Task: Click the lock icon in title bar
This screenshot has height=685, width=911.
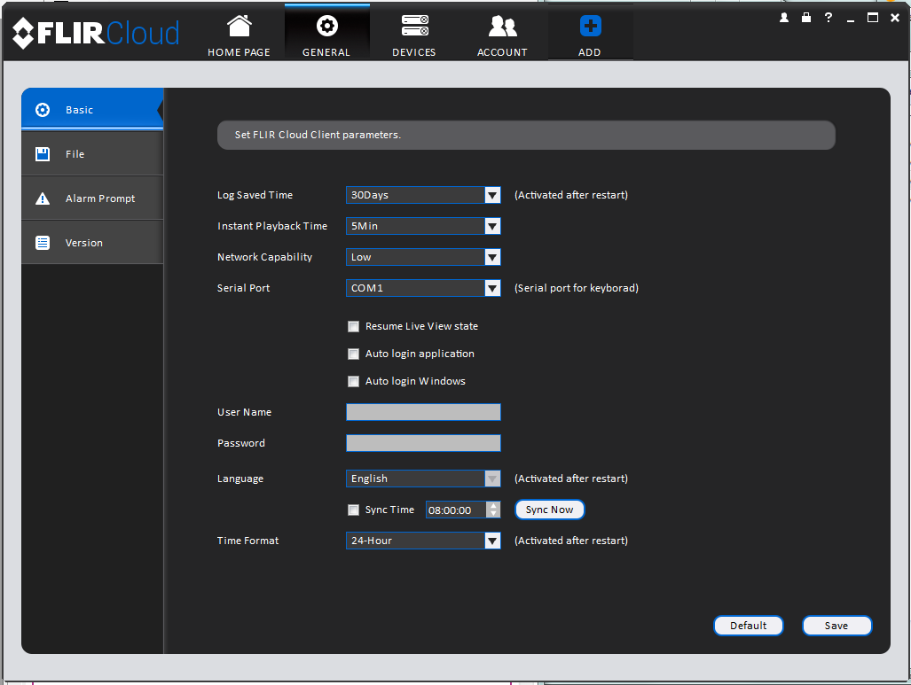Action: [x=805, y=18]
